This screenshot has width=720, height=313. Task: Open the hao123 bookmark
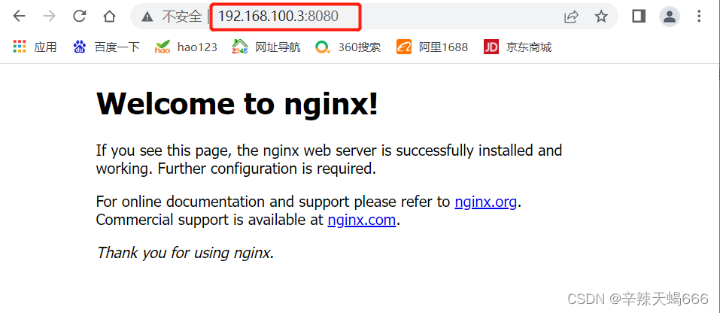(x=186, y=47)
